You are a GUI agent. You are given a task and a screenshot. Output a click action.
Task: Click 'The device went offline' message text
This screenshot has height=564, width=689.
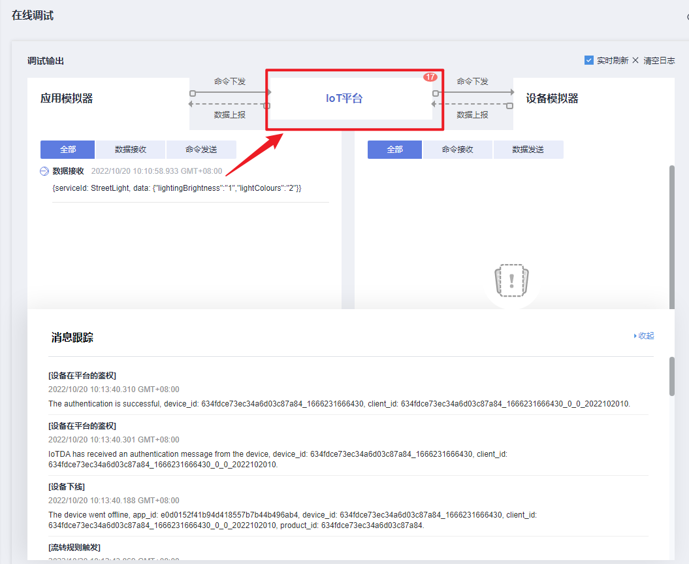tap(293, 520)
